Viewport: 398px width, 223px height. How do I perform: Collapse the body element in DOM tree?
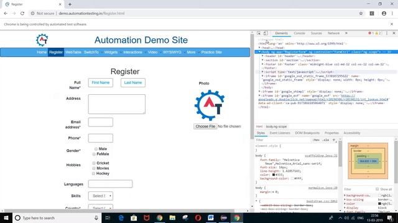tap(259, 52)
